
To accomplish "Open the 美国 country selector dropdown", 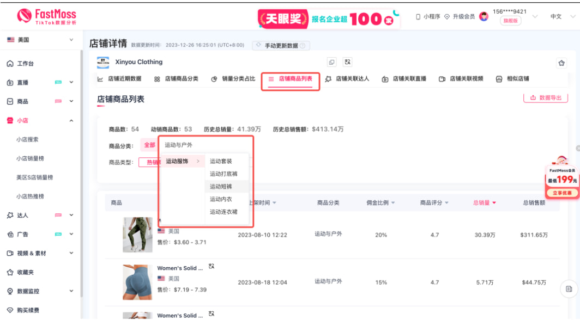I will pos(39,39).
